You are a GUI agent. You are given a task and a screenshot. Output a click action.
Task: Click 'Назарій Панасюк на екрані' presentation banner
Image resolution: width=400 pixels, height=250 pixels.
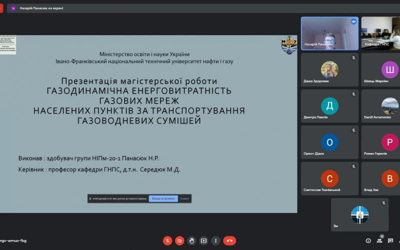tap(203, 8)
